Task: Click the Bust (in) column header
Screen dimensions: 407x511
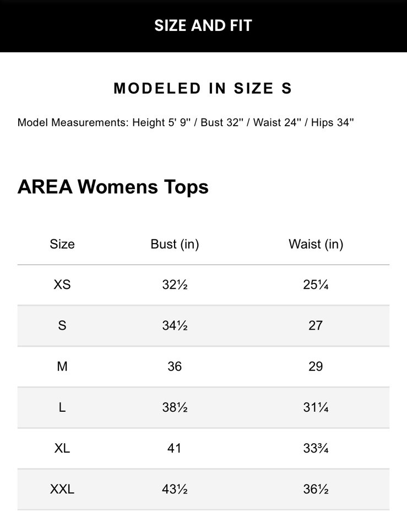Action: [x=175, y=244]
